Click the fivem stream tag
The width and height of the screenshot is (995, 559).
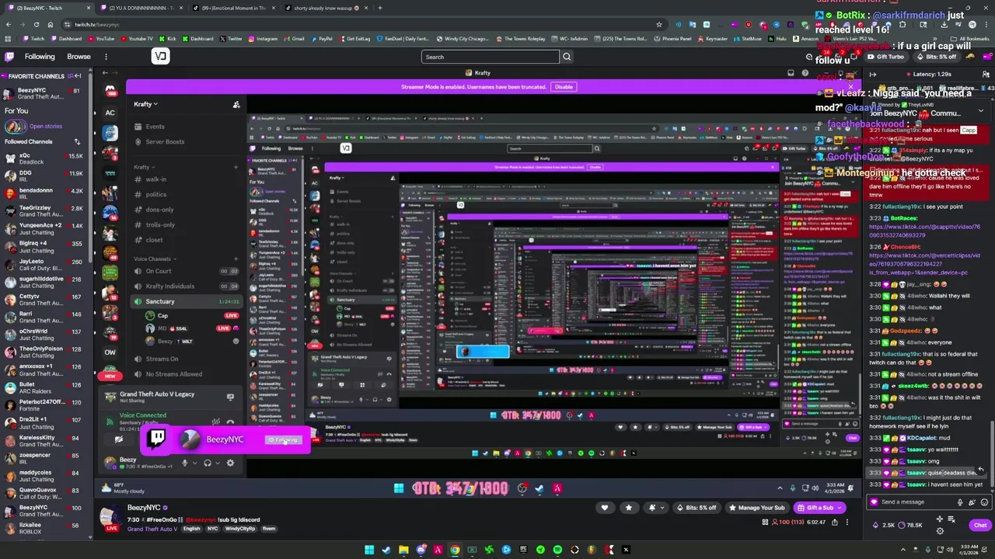[269, 529]
